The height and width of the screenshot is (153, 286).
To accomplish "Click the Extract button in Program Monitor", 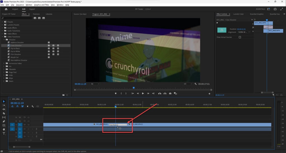I will pos(165,93).
